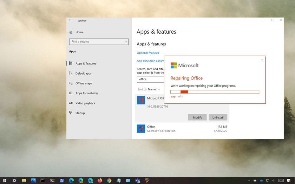Focus the Find a setting search box
Screen dimensions: 295x184
(x=96, y=42)
